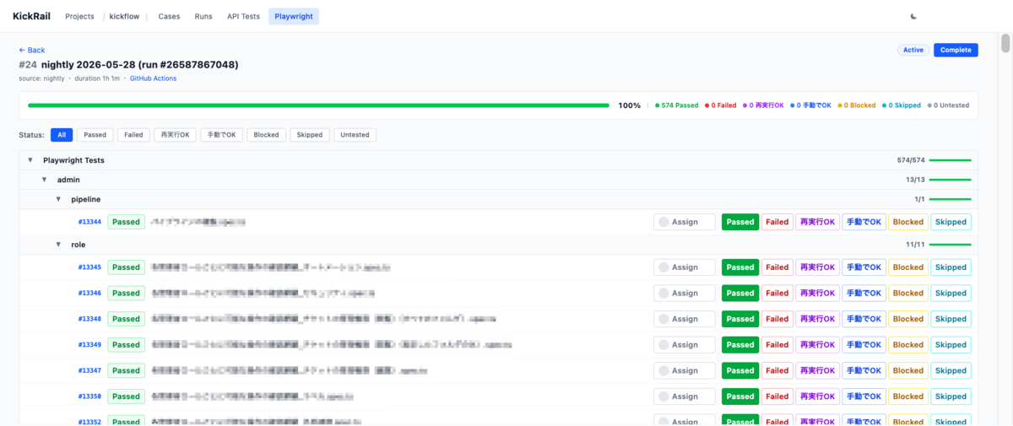Assign a user to case #13346

tap(685, 293)
